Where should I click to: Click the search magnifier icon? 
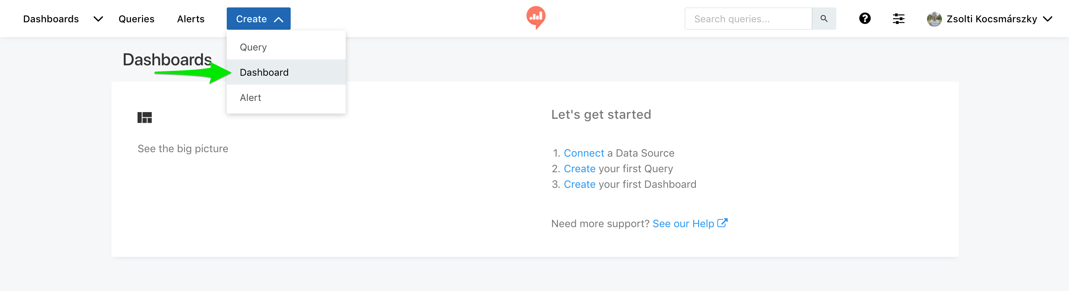[824, 19]
